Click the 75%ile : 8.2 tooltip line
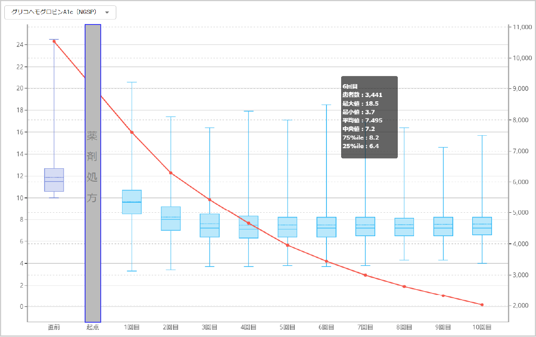The height and width of the screenshot is (337, 536). pos(361,138)
